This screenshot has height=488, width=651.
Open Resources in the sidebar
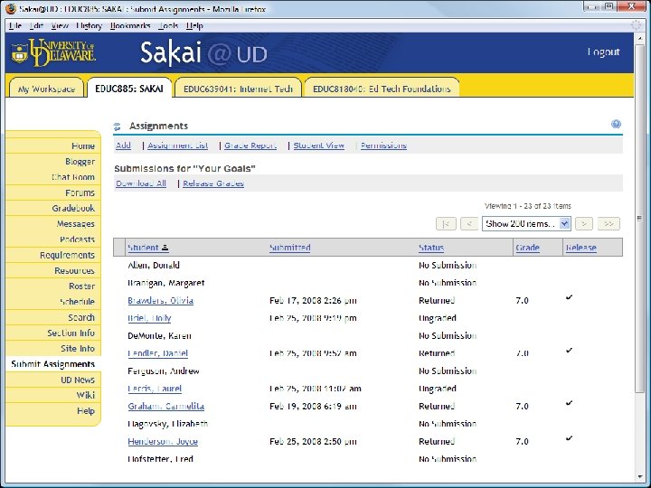coord(75,270)
